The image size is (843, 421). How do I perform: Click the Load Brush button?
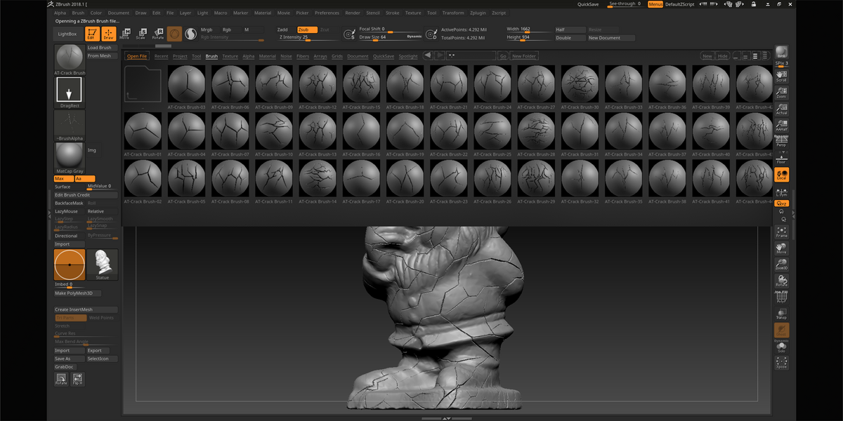click(x=102, y=48)
